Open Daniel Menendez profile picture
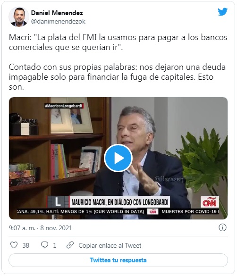This screenshot has width=237, height=276. pos(19,17)
